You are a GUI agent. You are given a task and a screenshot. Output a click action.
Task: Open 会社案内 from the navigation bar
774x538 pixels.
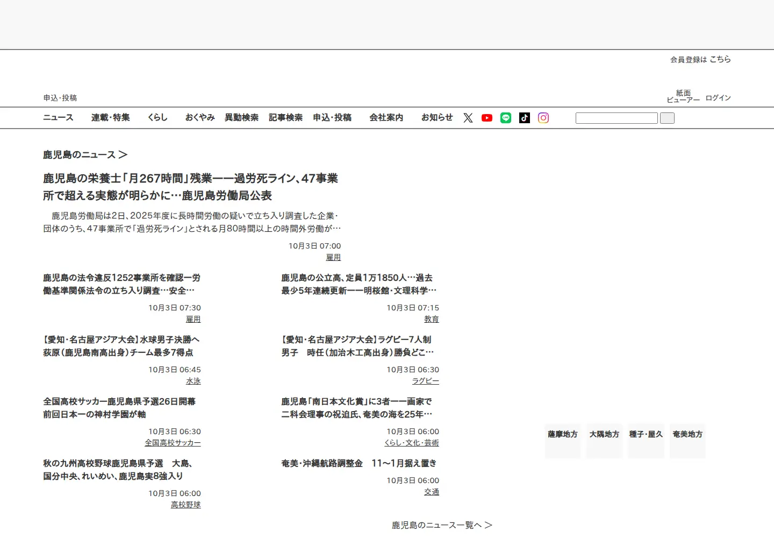(x=386, y=117)
